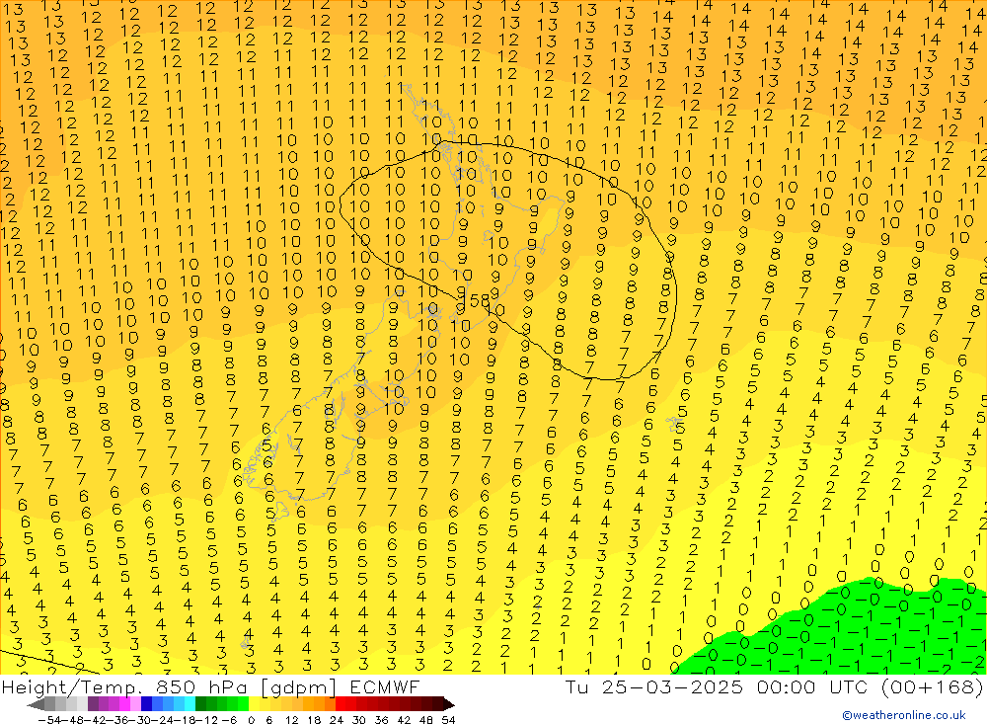
Task: Click the ECMWF model label
Action: coord(384,686)
